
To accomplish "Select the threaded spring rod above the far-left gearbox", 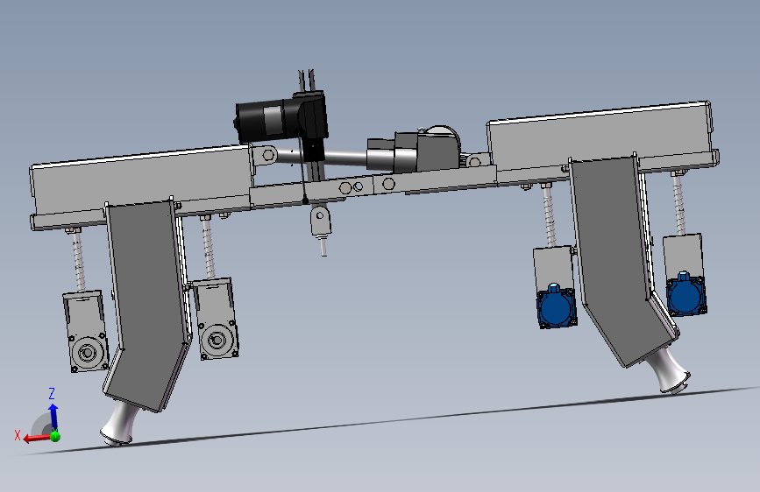I will pyautogui.click(x=79, y=261).
